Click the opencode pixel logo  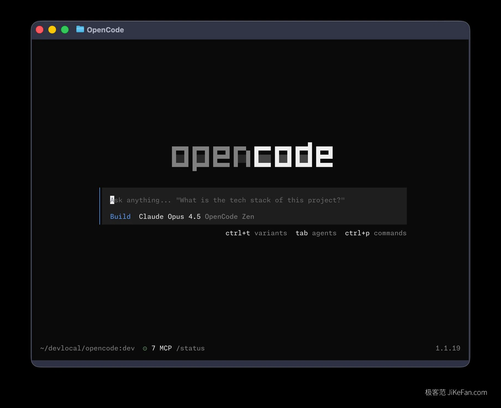click(x=252, y=156)
